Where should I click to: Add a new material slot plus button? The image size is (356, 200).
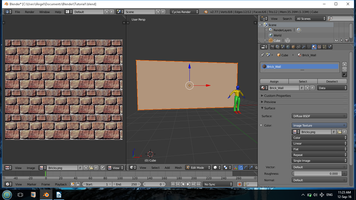point(345,64)
